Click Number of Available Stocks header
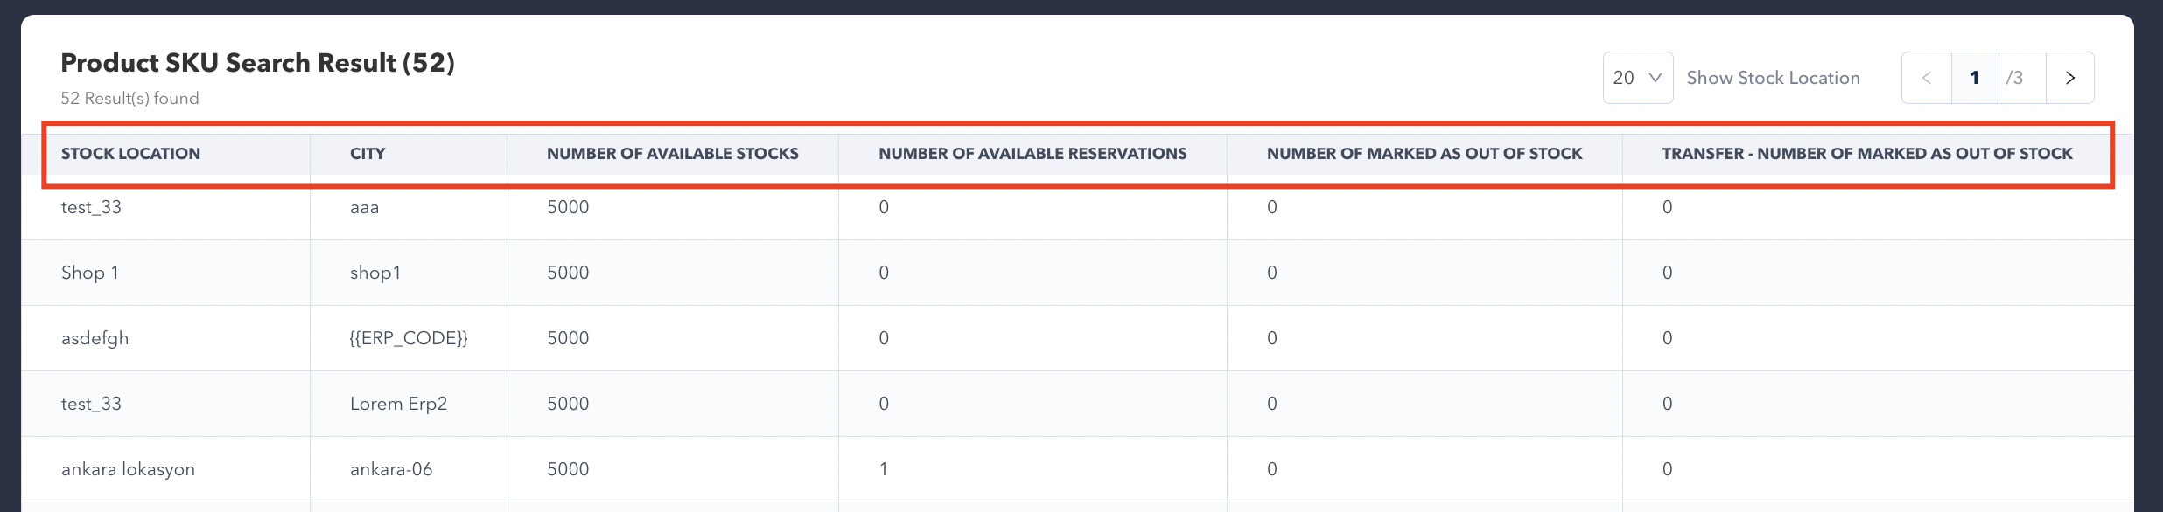This screenshot has width=2163, height=512. 672,154
